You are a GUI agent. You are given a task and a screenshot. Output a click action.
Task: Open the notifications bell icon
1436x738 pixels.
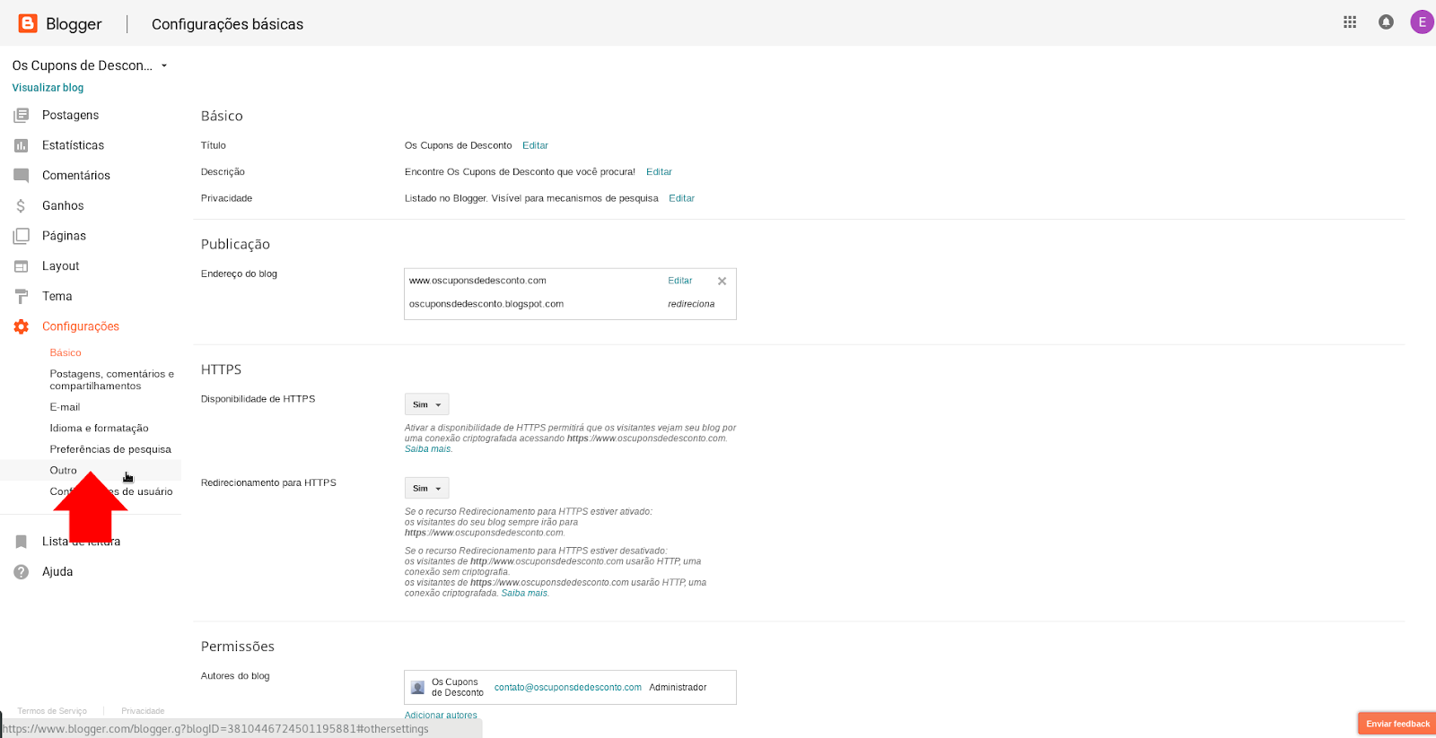(1386, 22)
